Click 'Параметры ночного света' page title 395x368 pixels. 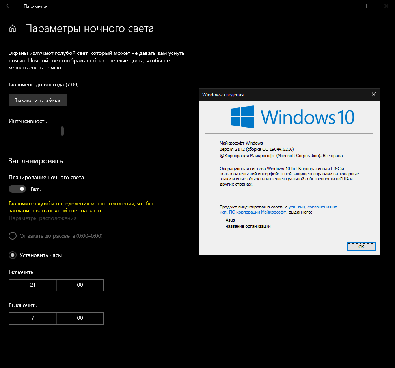89,28
